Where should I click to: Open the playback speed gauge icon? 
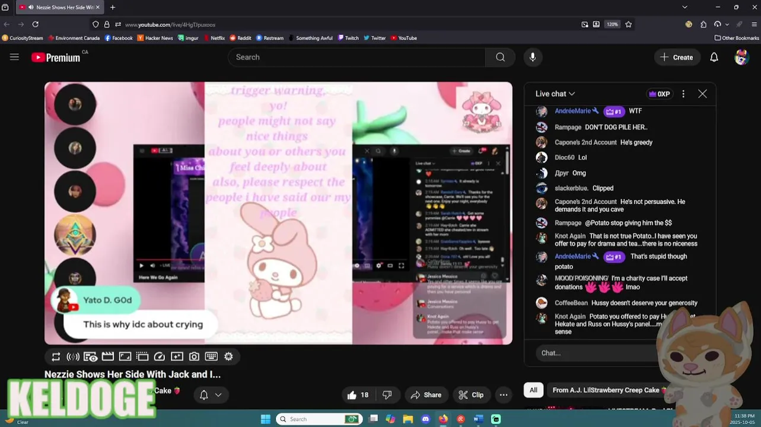[x=159, y=356]
